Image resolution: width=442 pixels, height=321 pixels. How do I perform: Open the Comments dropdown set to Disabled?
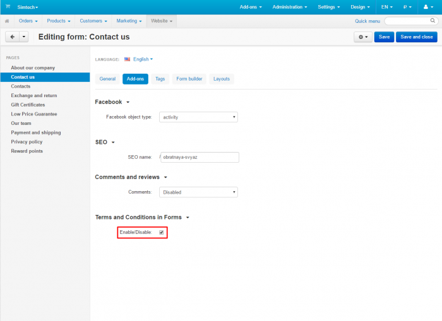(198, 192)
